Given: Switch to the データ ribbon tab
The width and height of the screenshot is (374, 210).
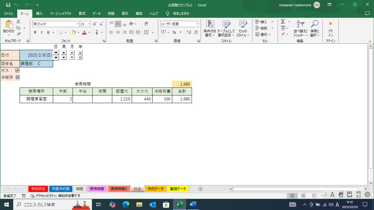Looking at the screenshot, I should (97, 13).
